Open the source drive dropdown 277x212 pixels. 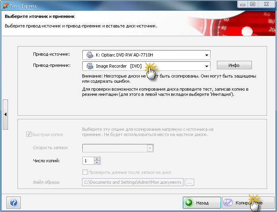pos(146,55)
